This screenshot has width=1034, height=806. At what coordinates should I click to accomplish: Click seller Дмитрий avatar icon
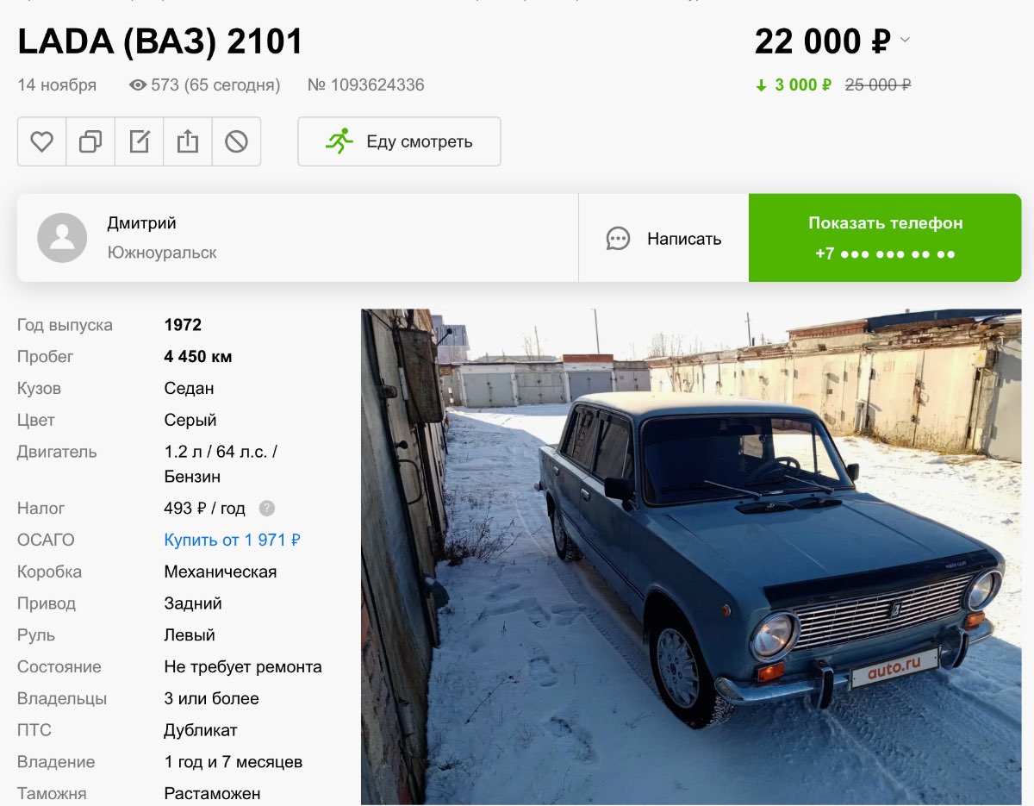tap(62, 238)
